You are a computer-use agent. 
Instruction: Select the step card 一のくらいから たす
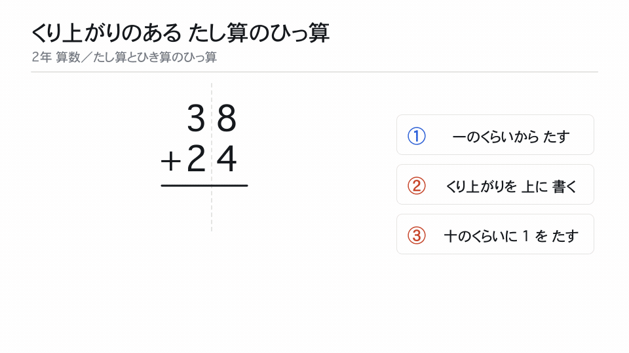pos(495,135)
